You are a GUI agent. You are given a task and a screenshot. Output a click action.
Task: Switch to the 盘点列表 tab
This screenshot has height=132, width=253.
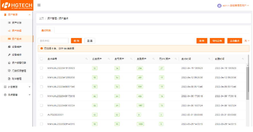click(x=46, y=30)
